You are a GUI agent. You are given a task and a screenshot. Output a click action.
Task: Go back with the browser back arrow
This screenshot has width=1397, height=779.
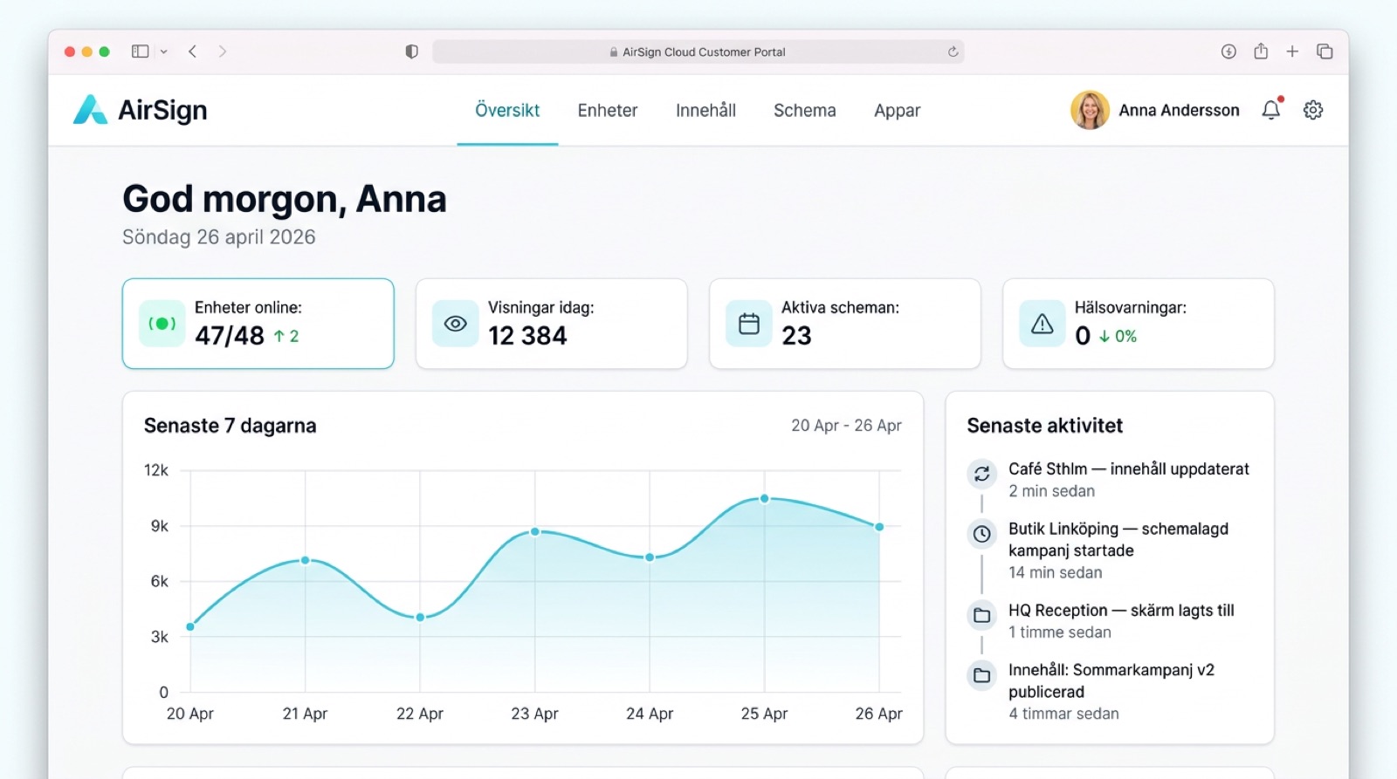(x=192, y=51)
